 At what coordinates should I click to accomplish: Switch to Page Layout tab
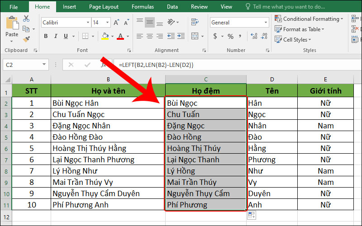[x=104, y=7]
